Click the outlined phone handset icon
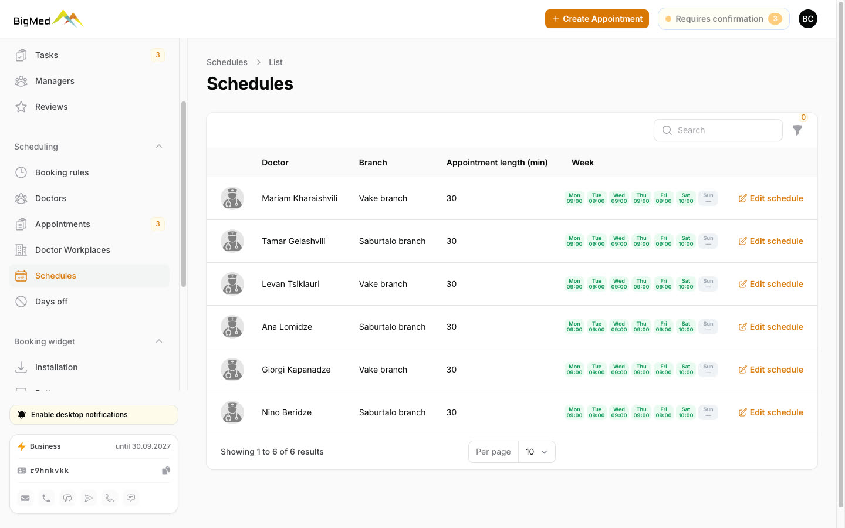 (x=110, y=498)
